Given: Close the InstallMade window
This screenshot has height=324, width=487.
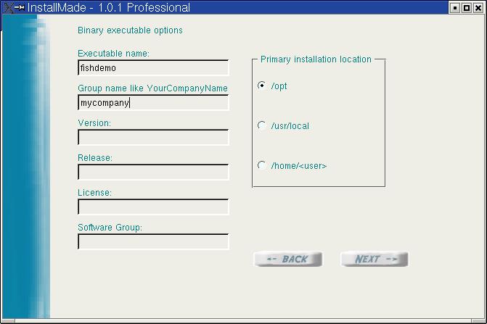Looking at the screenshot, I should 478,8.
